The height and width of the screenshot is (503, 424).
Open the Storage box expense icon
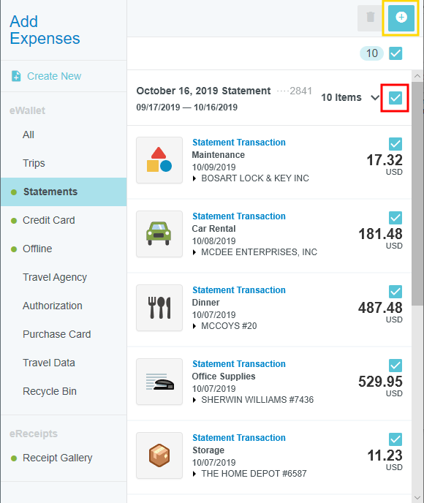click(x=159, y=455)
